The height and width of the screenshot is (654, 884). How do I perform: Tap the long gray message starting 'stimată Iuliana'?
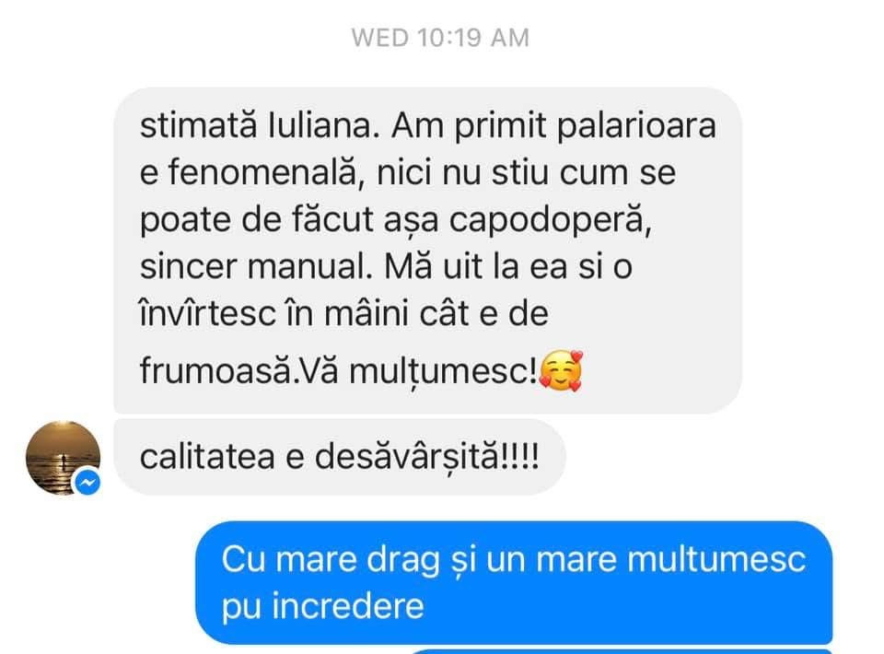point(427,250)
